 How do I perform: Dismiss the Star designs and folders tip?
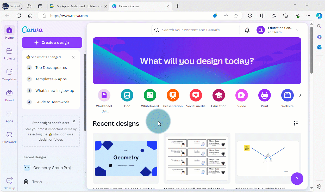point(74,121)
